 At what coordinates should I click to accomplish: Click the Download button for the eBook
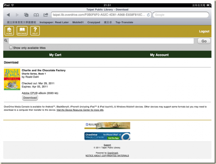tap(30, 98)
